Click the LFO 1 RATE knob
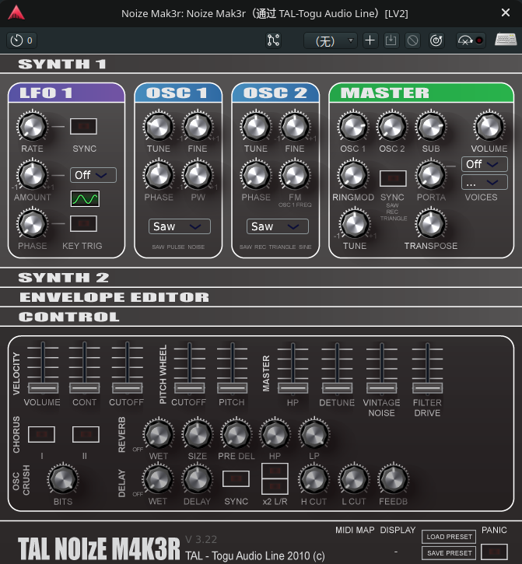Screen dimensions: 522x564 (32, 126)
